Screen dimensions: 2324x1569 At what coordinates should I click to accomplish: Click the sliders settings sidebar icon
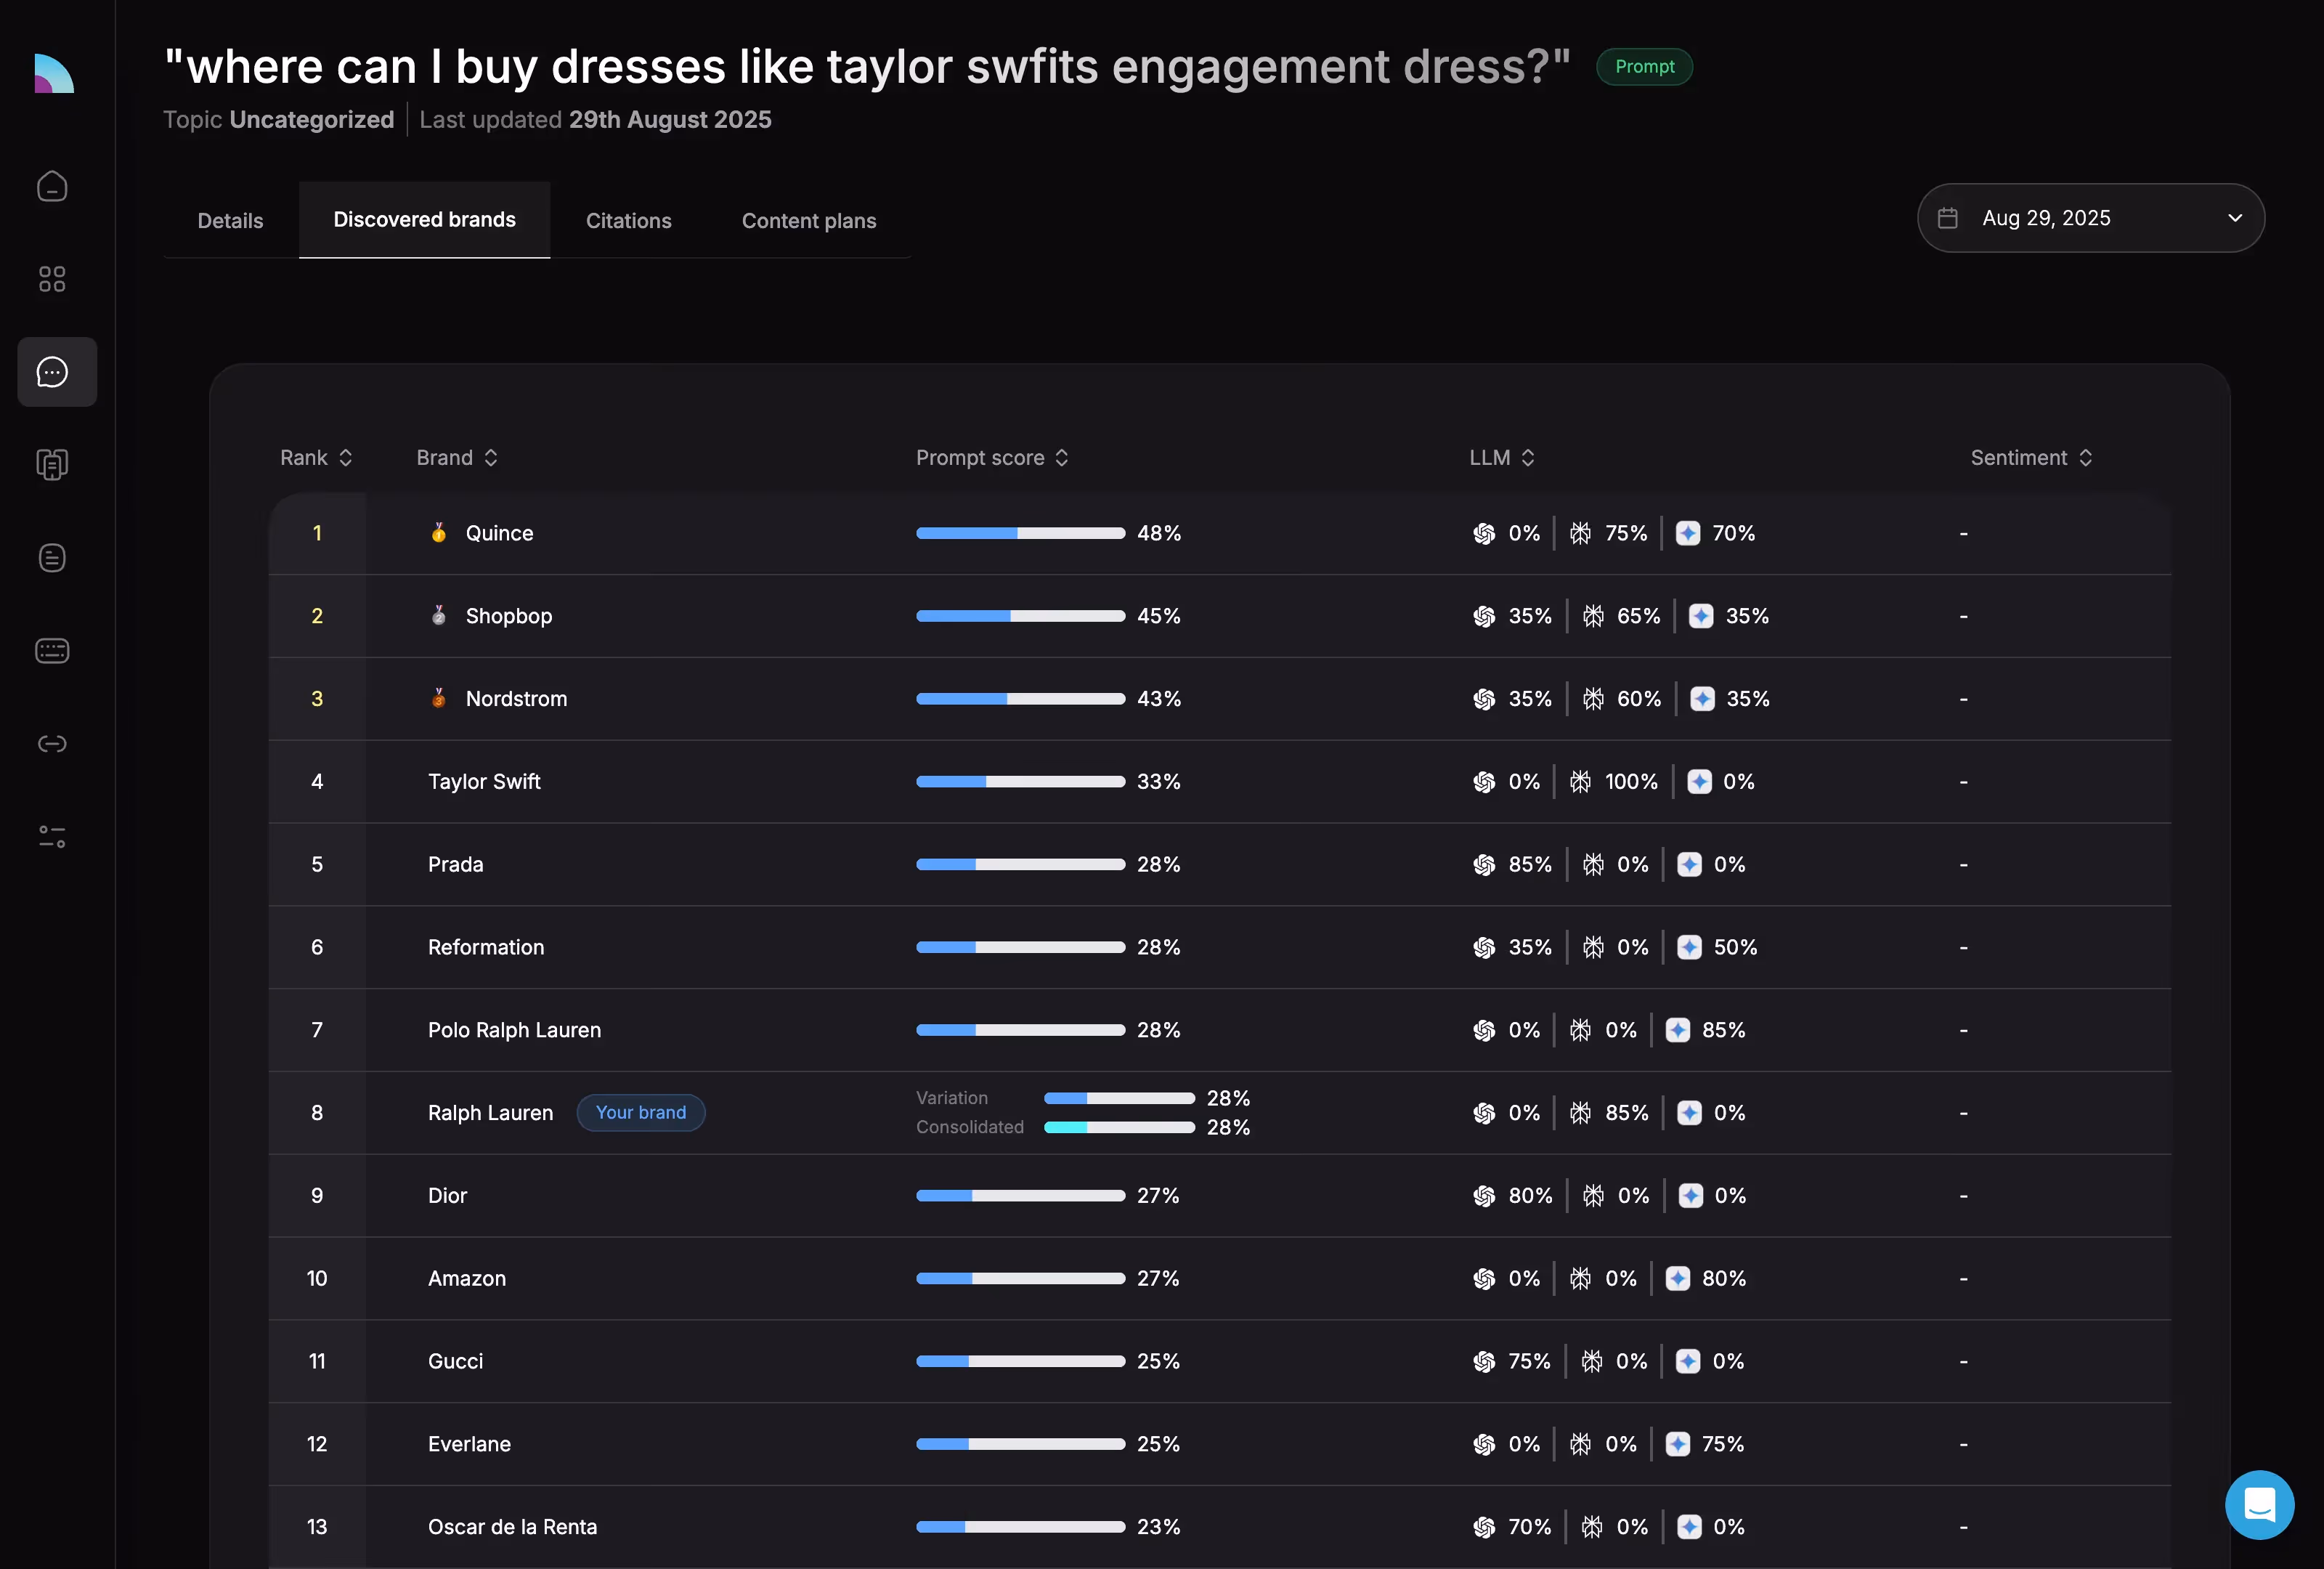pyautogui.click(x=52, y=837)
